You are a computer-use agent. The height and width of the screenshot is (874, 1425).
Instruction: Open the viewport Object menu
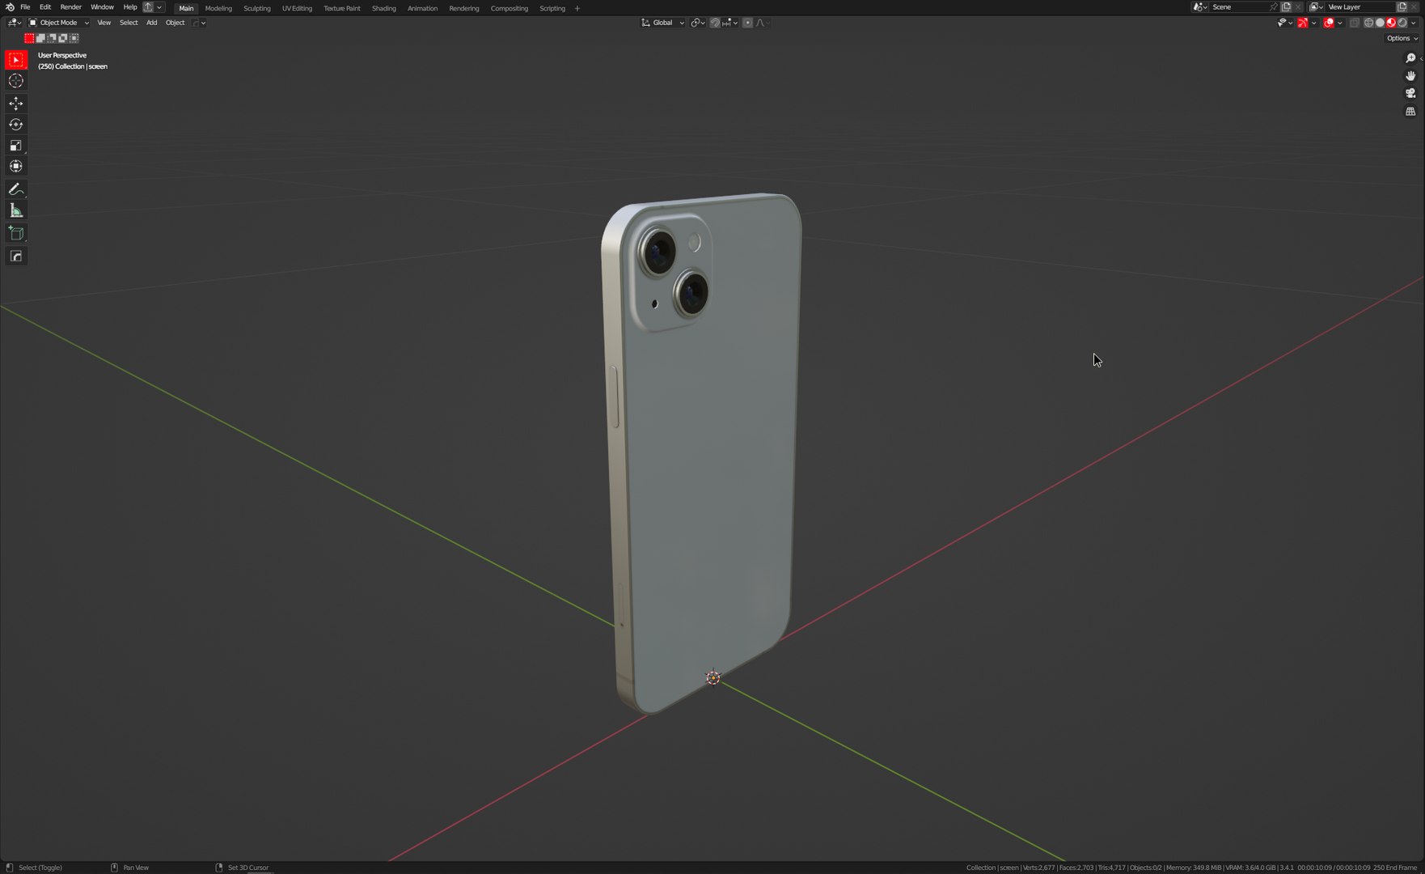[175, 23]
